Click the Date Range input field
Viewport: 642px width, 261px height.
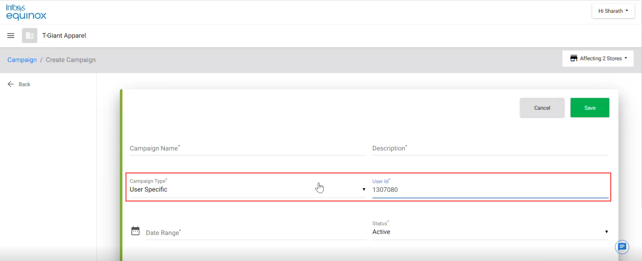pyautogui.click(x=256, y=233)
